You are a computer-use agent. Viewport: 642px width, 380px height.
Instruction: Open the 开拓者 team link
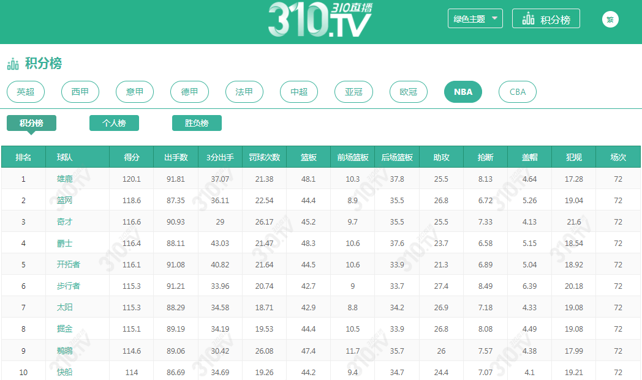click(x=69, y=264)
